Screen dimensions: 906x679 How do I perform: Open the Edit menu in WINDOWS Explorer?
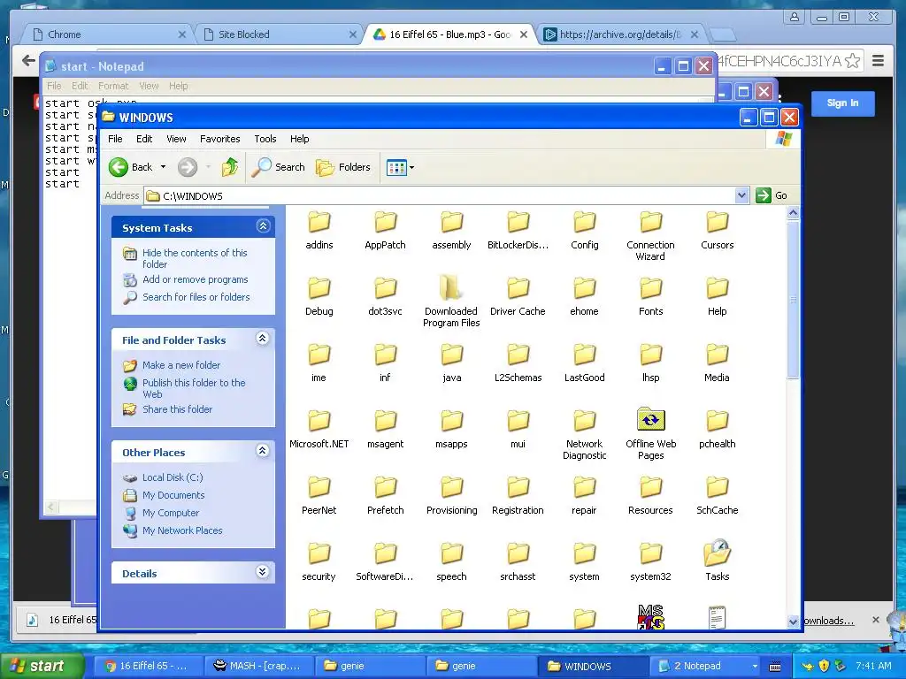(144, 139)
